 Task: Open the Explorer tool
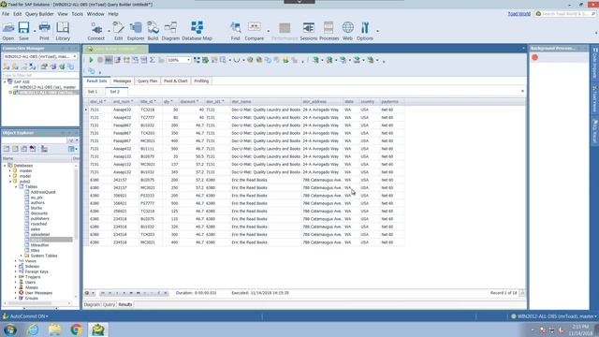(x=136, y=31)
